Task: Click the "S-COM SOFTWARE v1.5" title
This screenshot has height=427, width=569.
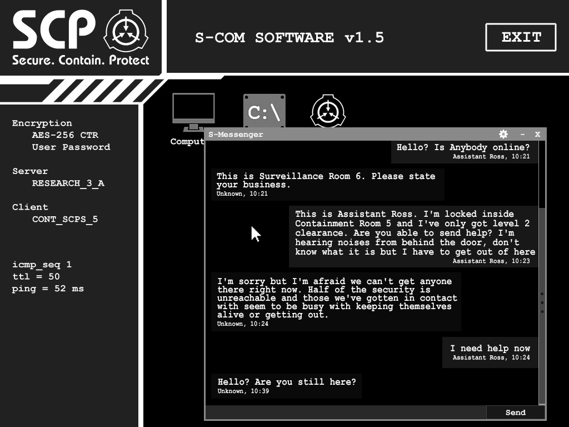Action: tap(289, 37)
